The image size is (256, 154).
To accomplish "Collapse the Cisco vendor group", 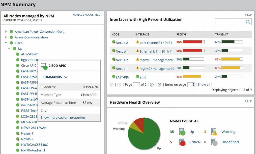I will (6, 43).
